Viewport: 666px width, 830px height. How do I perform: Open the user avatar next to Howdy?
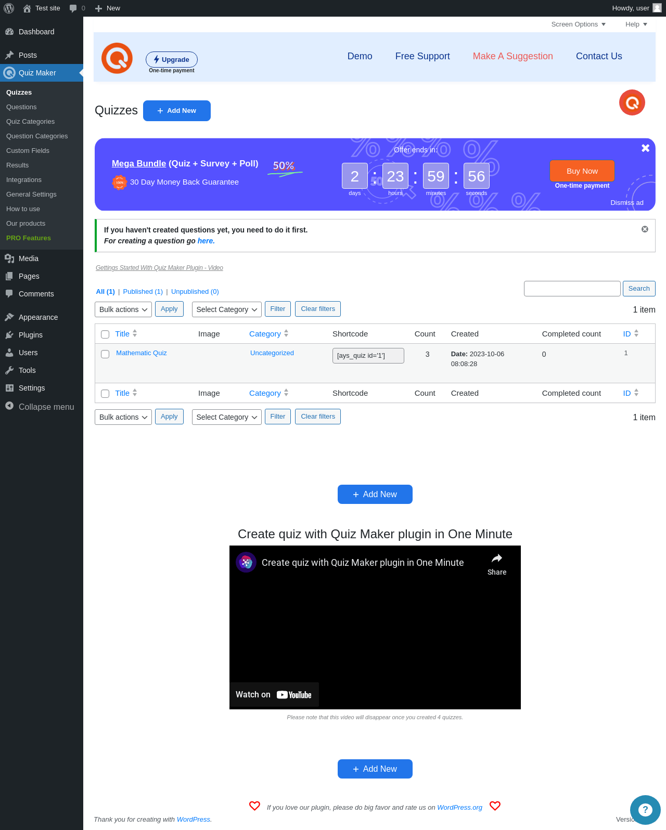(657, 8)
